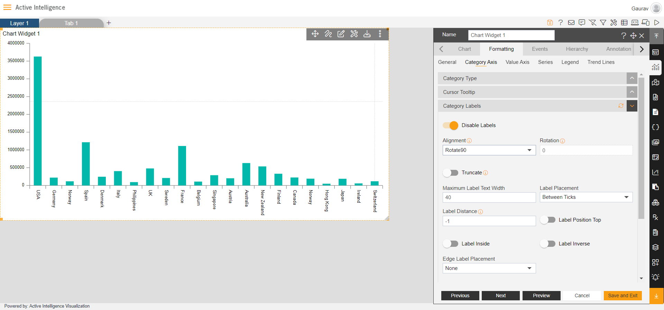The width and height of the screenshot is (664, 310).
Task: Click the Previous button
Action: (460, 296)
